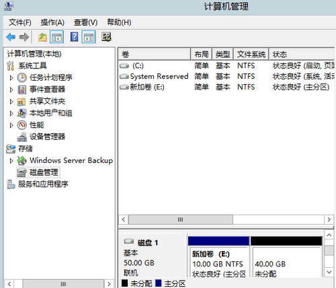The image size is (336, 288).
Task: Click the rightmost settings toolbar icon
Action: click(106, 37)
